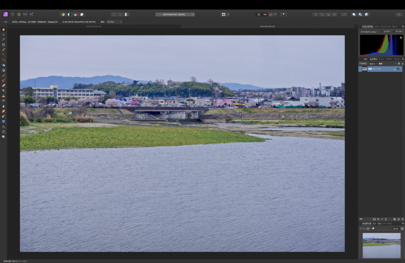
Task: Open the すべてのチャンネル channel dropdown
Action: click(369, 31)
